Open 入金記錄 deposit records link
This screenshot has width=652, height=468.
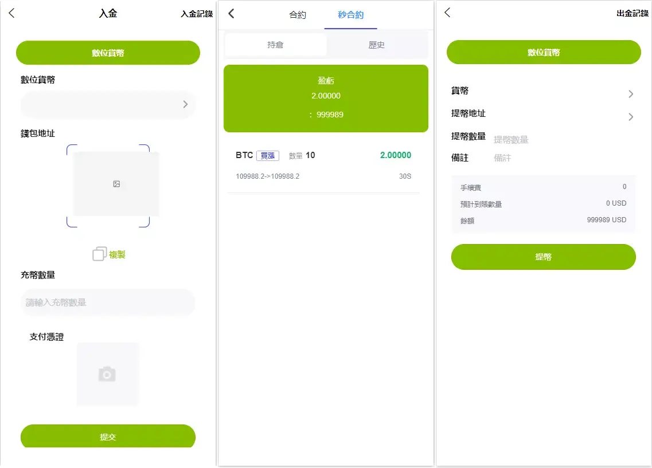pos(196,14)
